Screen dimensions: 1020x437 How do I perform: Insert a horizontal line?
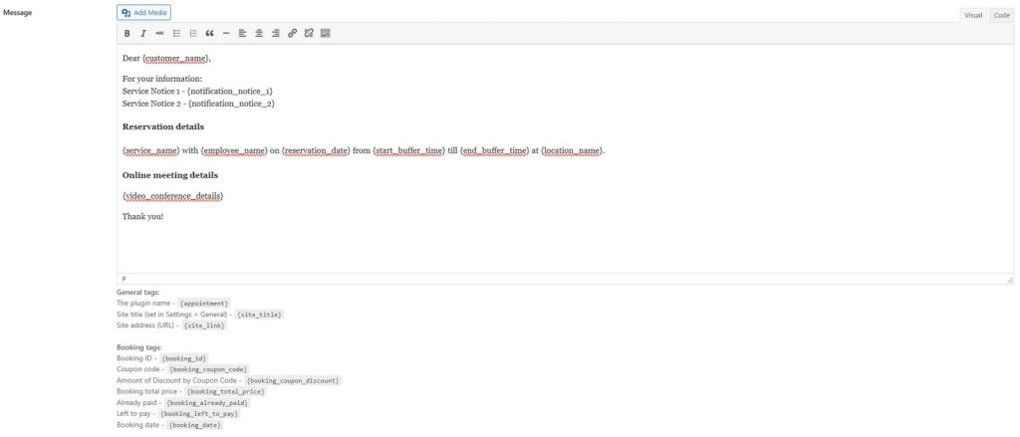(x=226, y=33)
